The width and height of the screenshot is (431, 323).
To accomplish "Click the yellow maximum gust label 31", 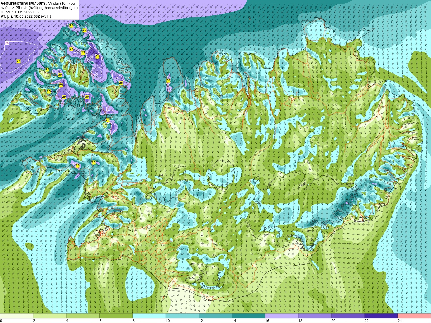I will pos(97,56).
